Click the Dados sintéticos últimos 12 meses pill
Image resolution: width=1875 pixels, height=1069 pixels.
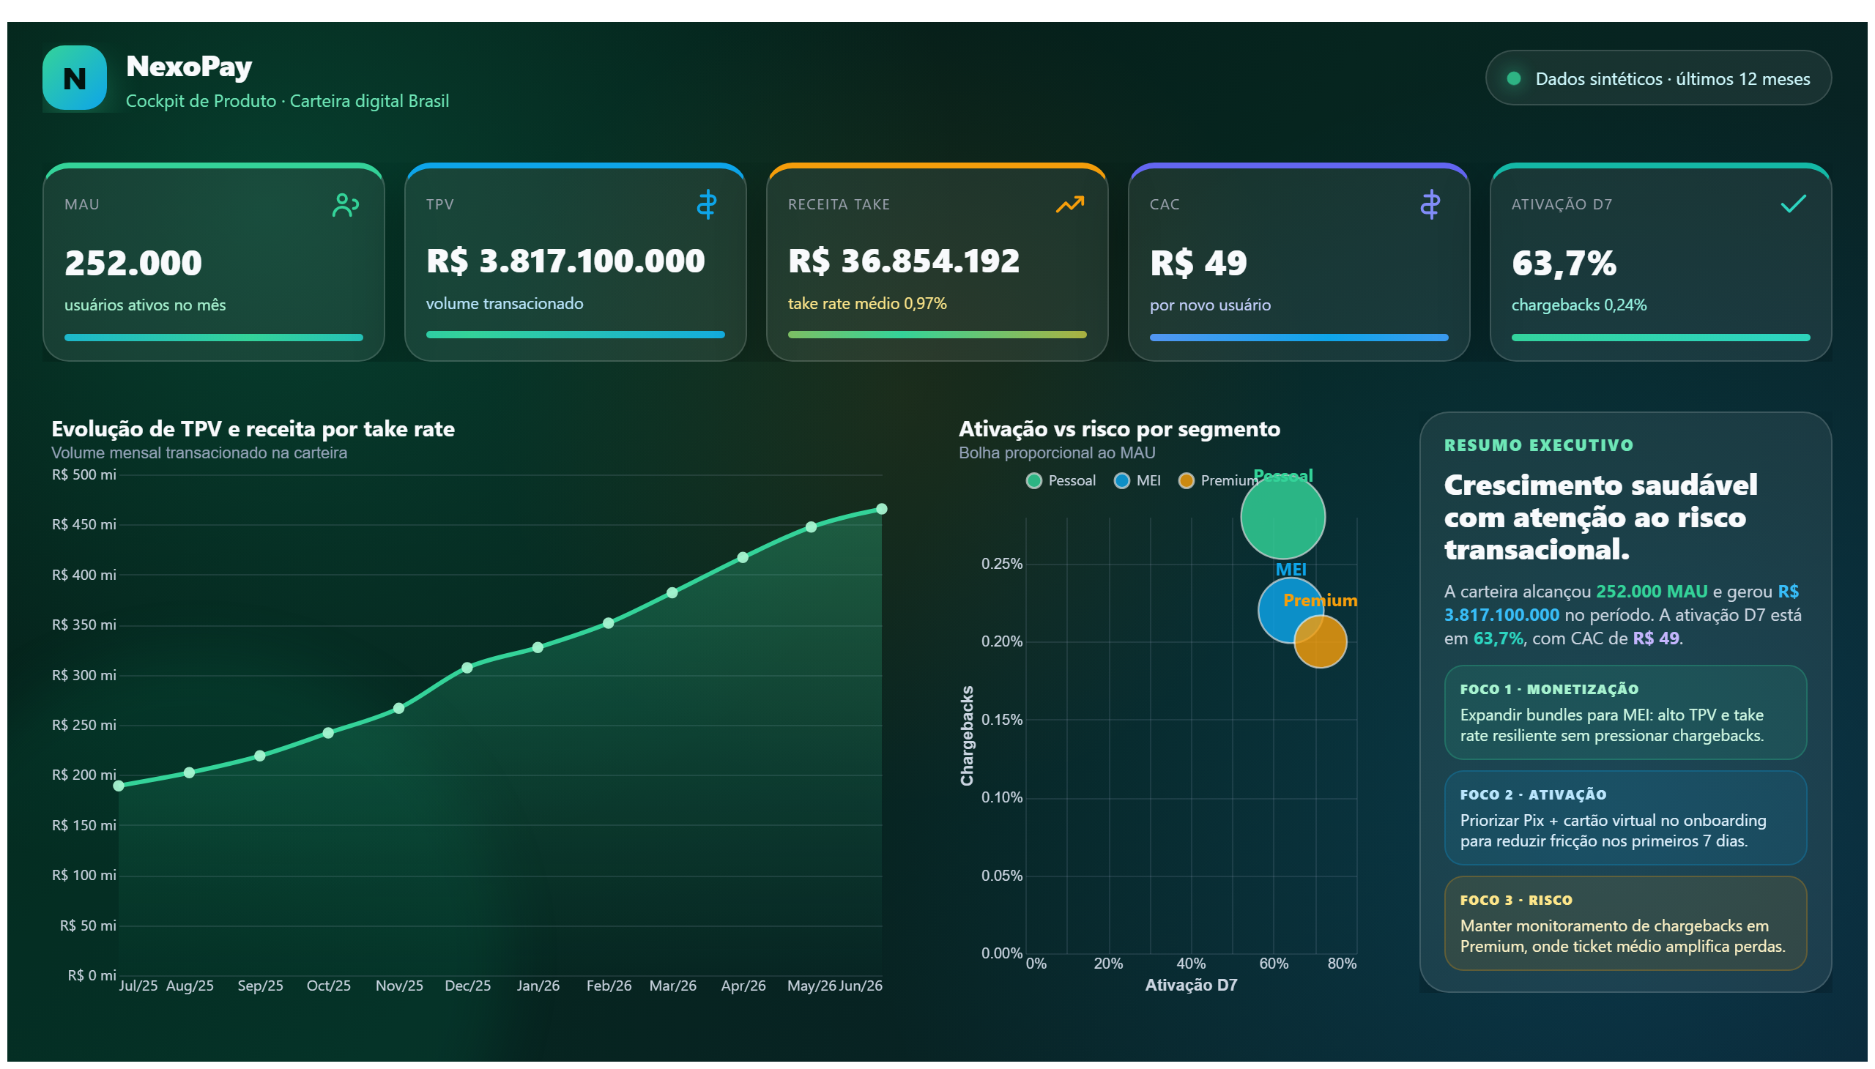[1657, 78]
